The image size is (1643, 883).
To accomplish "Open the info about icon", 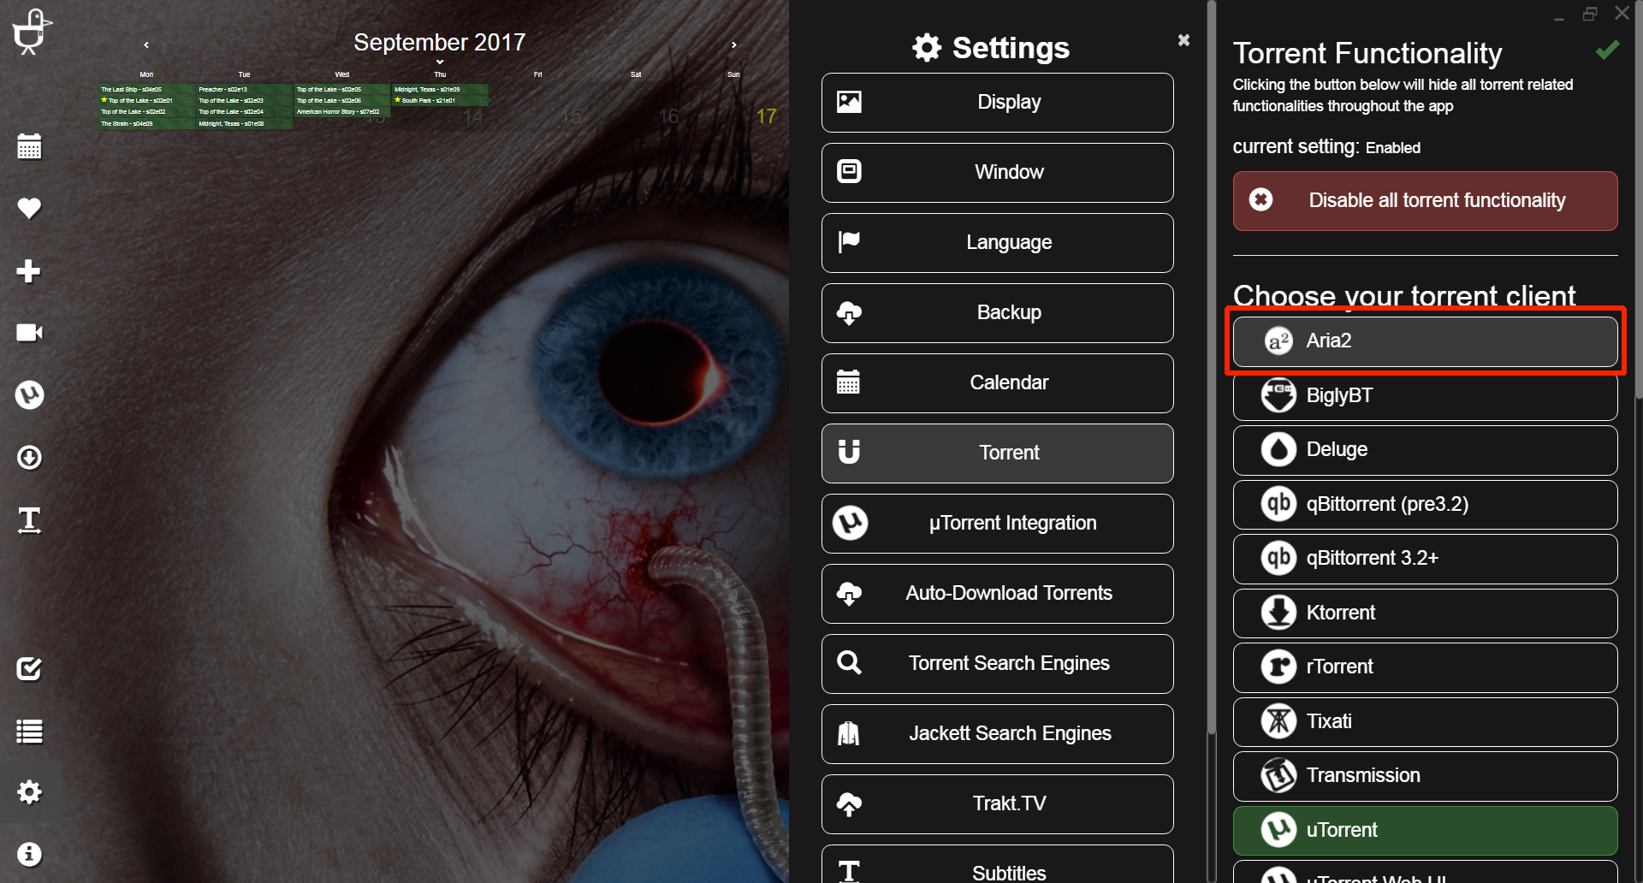I will pyautogui.click(x=29, y=854).
